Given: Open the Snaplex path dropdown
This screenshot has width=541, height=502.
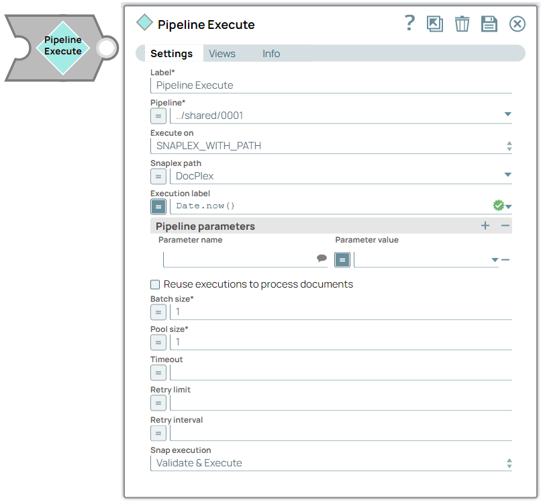Looking at the screenshot, I should pos(507,175).
